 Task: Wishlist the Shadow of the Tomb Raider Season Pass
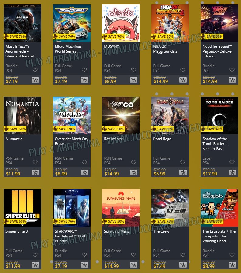[232, 162]
